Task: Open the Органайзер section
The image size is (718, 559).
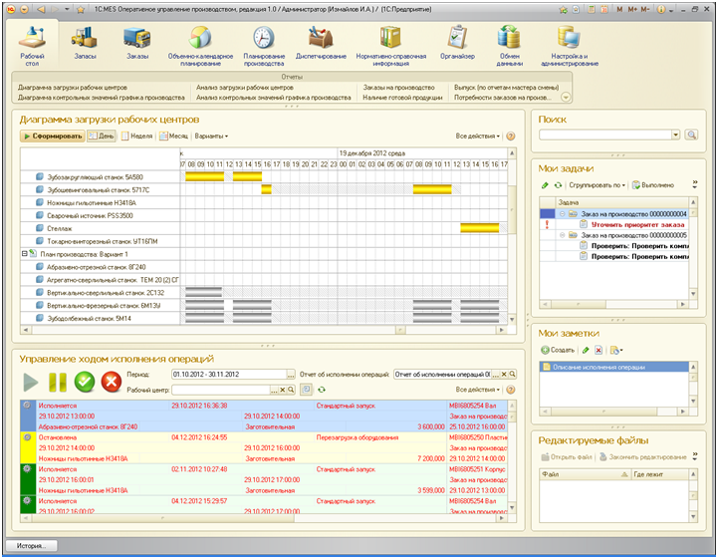Action: tap(457, 42)
